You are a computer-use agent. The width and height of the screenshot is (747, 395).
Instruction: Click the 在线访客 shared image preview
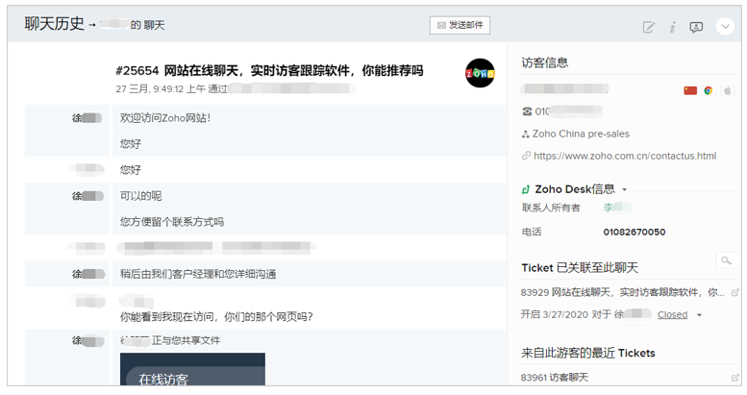point(192,369)
